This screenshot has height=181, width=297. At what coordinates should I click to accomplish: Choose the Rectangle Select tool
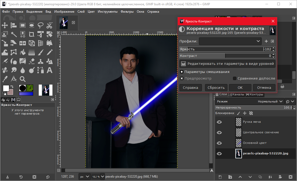coord(23,25)
